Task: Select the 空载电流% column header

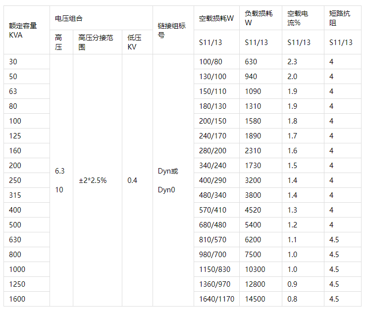Action: (x=301, y=18)
